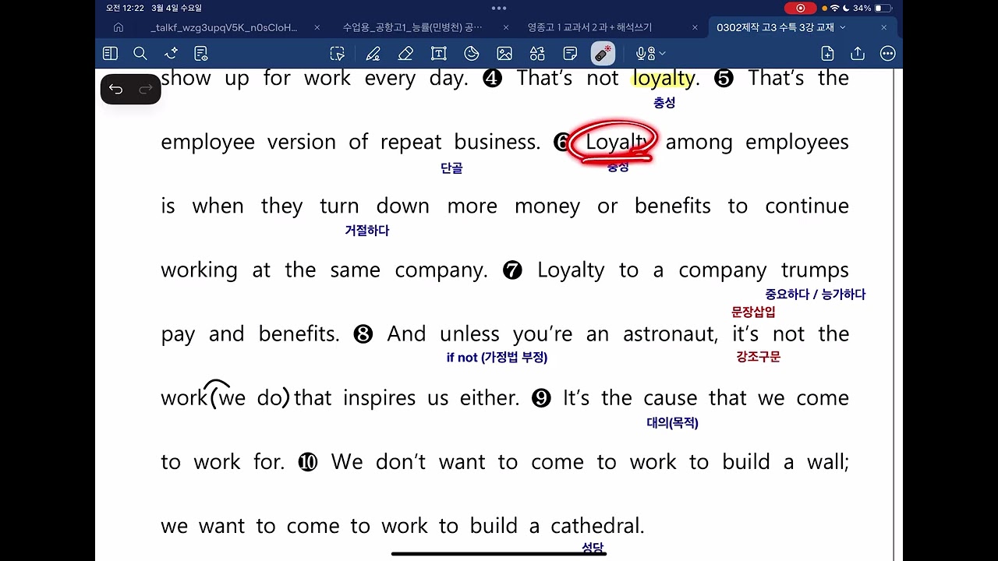This screenshot has width=998, height=561.
Task: Select the lasso selection tool
Action: coord(338,54)
